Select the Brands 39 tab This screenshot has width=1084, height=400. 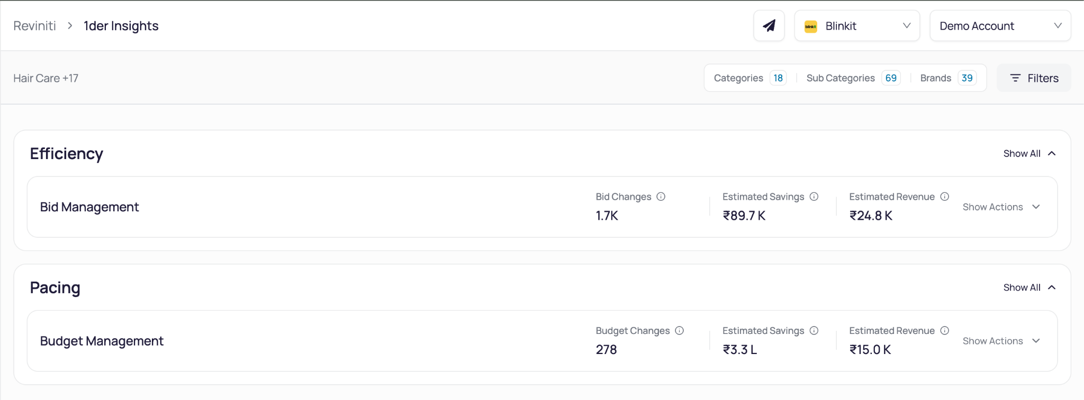[x=948, y=78]
